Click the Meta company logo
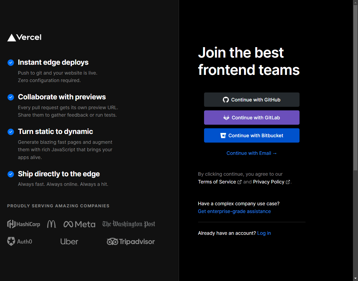This screenshot has width=358, height=281. [x=79, y=224]
